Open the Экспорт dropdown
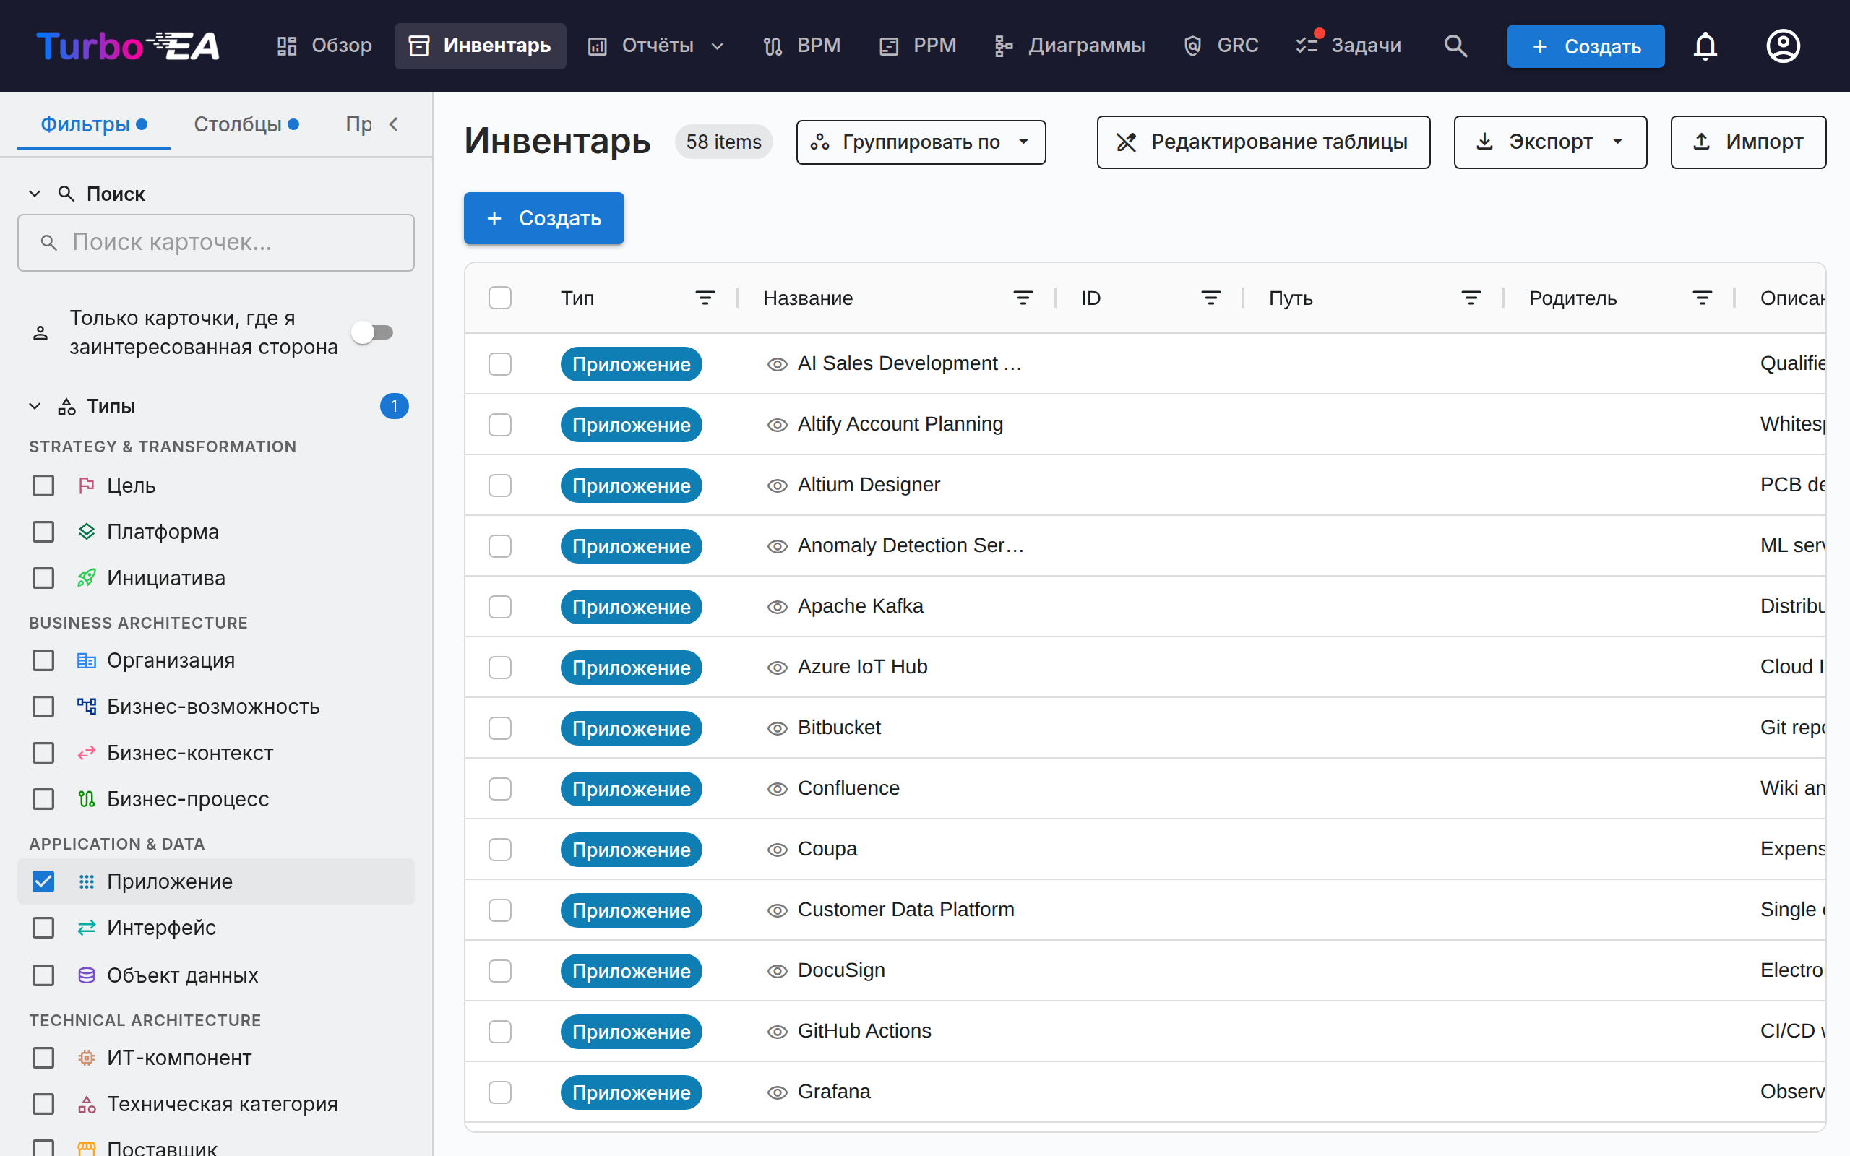The image size is (1850, 1156). (x=1549, y=142)
